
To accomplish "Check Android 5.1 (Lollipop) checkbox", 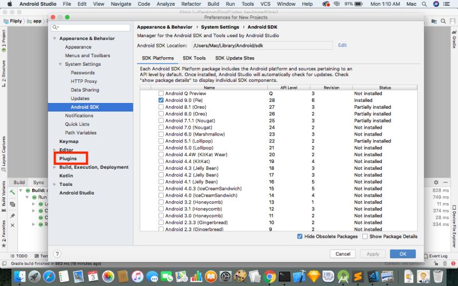I will click(x=161, y=141).
